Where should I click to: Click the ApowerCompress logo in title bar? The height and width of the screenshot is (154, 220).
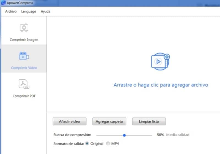3,3
